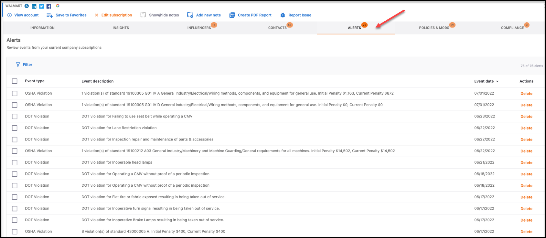Click the Report Issue bug icon

283,15
